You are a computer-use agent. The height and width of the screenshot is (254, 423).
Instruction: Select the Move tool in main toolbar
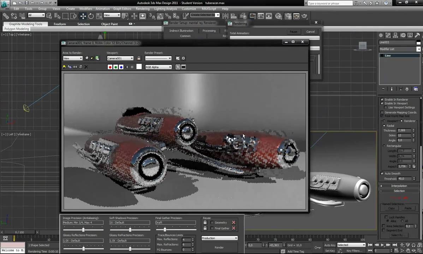(x=83, y=16)
